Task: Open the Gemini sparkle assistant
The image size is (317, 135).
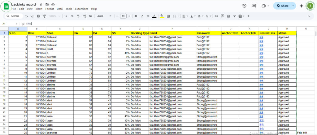Action: click(301, 6)
